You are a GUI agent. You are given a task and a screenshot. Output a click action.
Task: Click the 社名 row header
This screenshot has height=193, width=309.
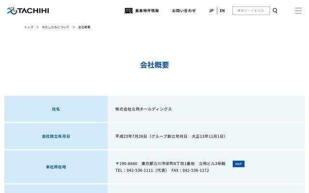[x=56, y=109]
